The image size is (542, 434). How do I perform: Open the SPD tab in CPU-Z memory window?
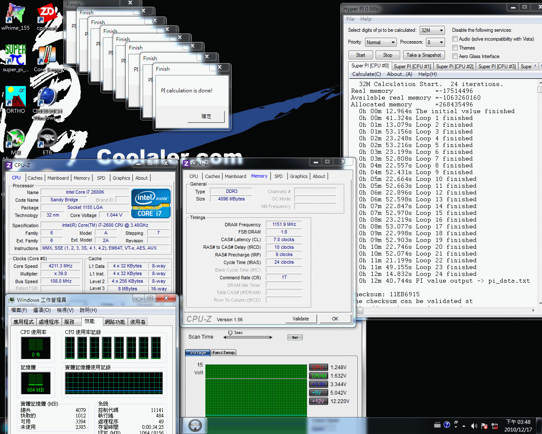click(278, 176)
